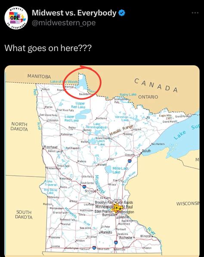Click the Duluth city label on map
Screen dimensions: 204x257
146,151
